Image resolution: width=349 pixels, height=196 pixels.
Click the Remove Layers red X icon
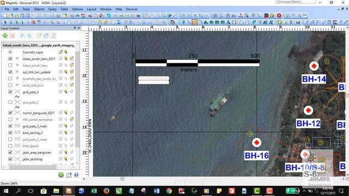click(12, 35)
